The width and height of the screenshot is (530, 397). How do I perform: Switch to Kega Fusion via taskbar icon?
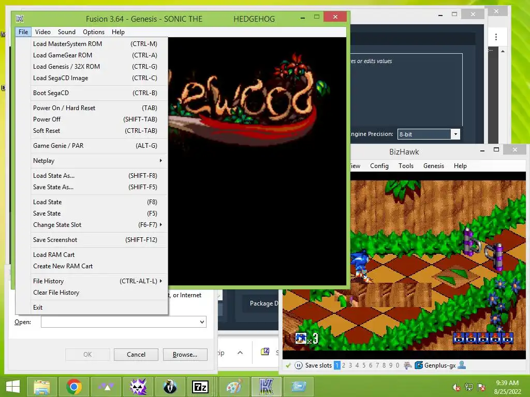click(267, 387)
